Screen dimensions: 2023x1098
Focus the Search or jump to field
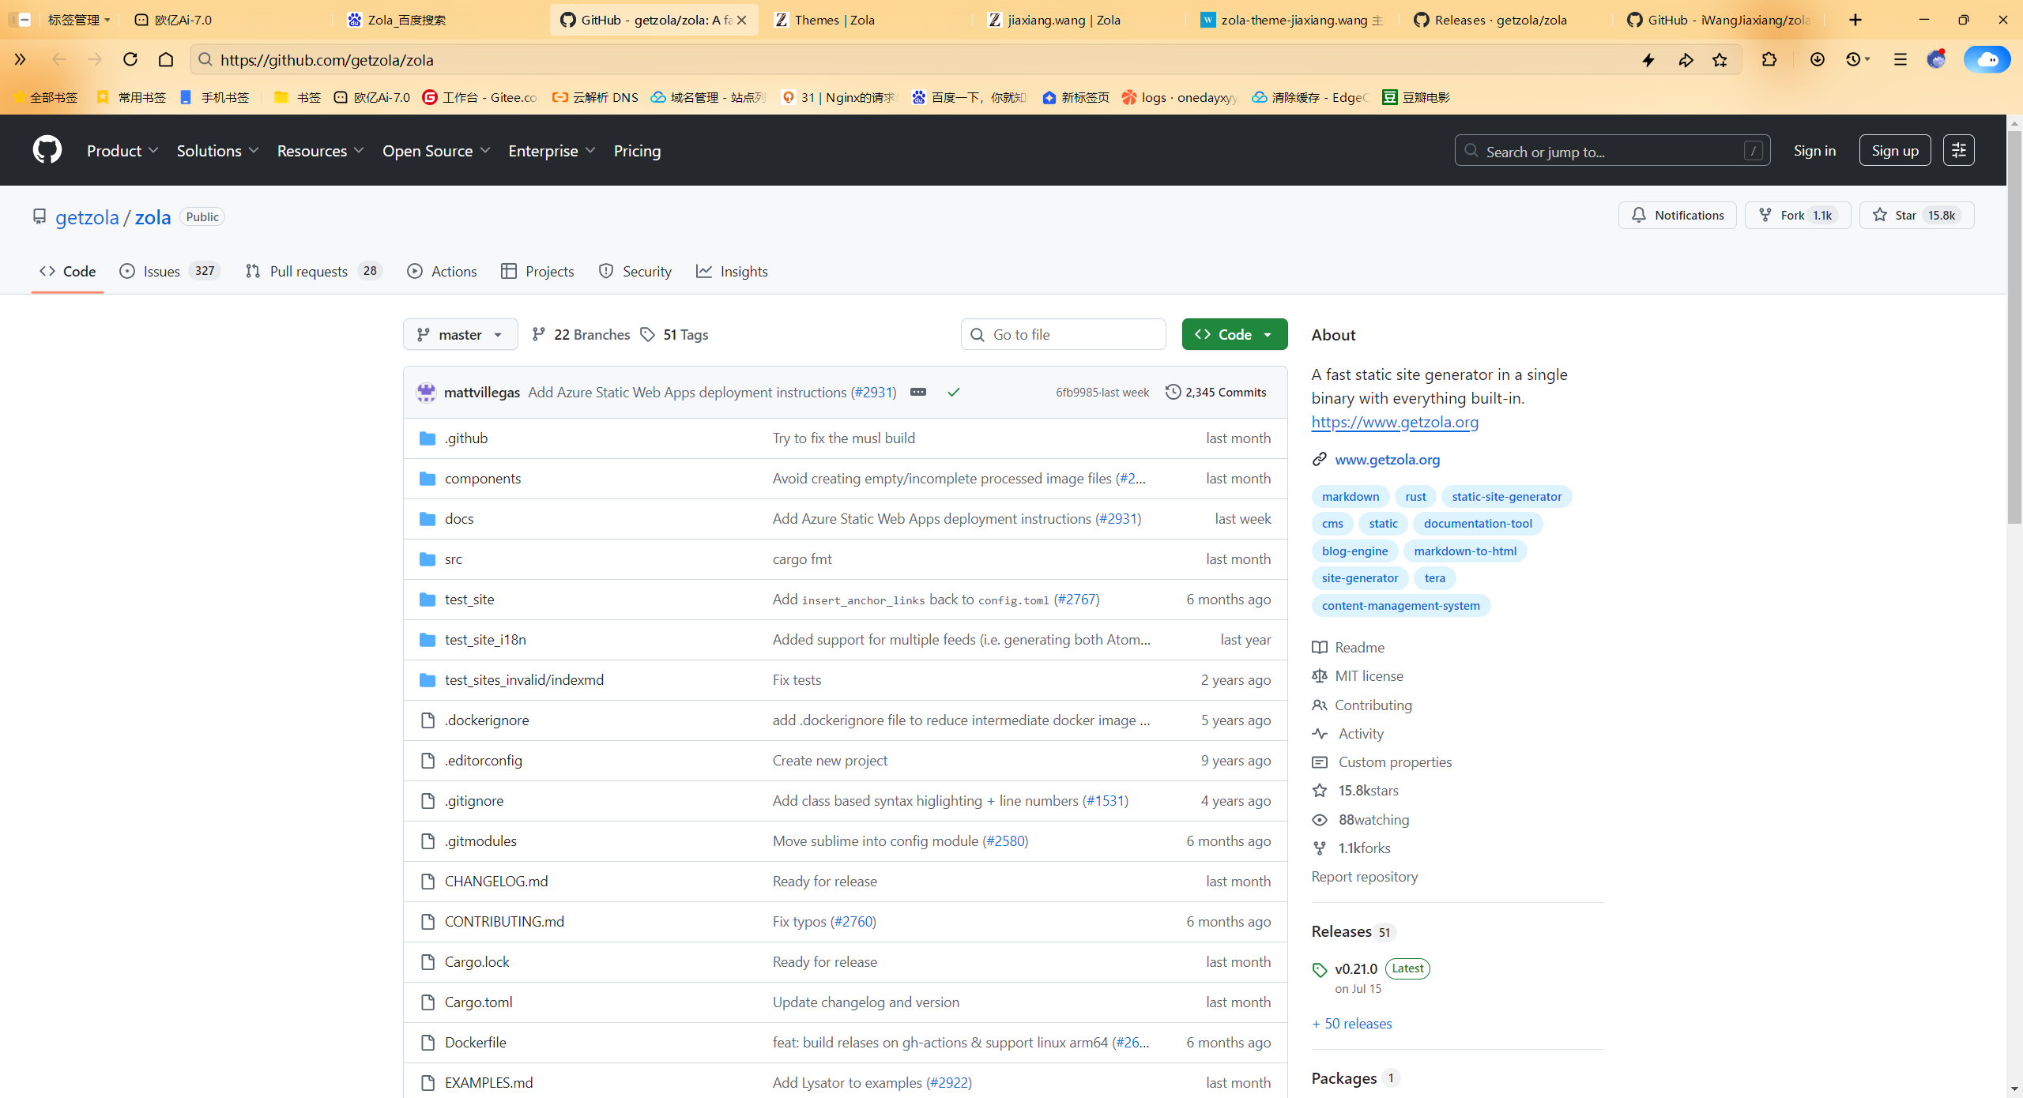(1612, 151)
